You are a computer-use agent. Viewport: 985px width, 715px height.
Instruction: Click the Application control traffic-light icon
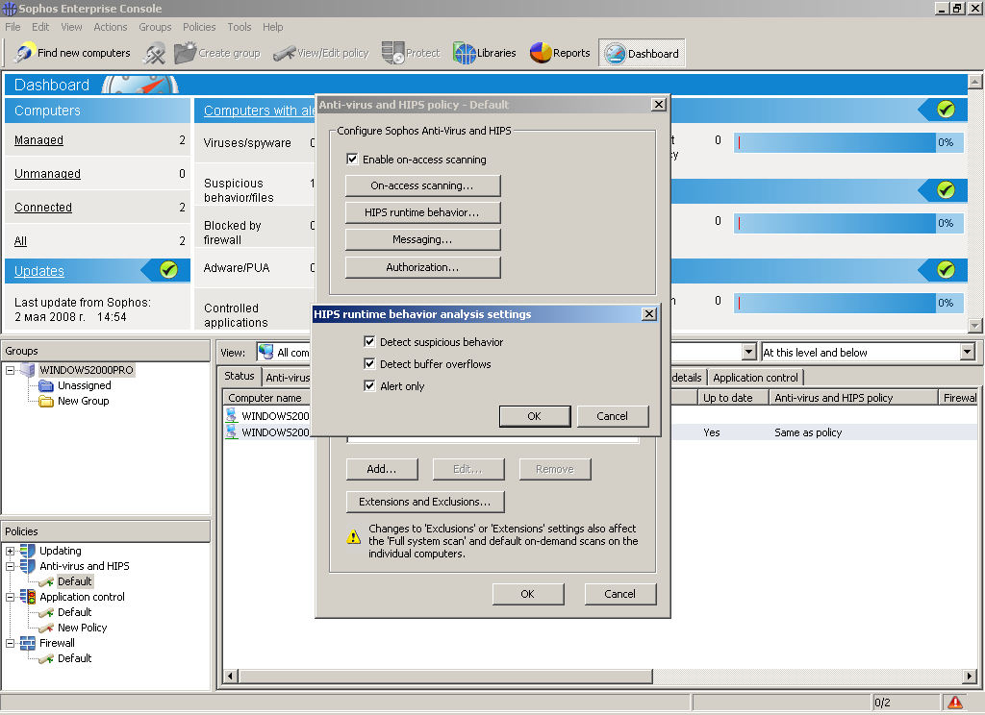point(28,597)
